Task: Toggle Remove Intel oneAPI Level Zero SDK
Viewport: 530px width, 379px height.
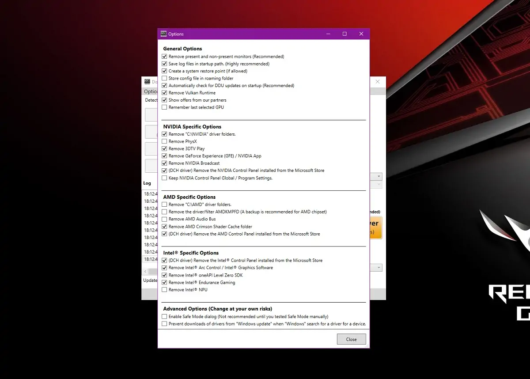Action: point(164,275)
